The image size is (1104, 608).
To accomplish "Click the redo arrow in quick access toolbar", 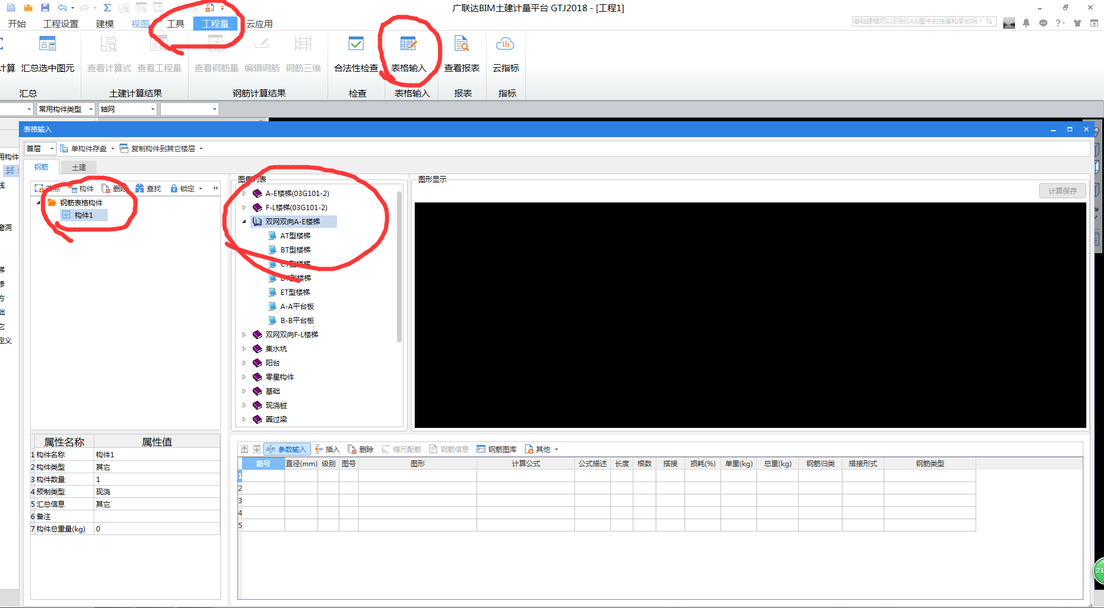I will click(84, 8).
